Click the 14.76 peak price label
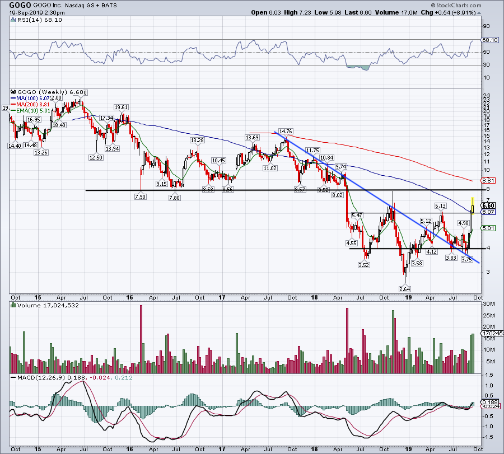504x454 pixels. click(286, 131)
